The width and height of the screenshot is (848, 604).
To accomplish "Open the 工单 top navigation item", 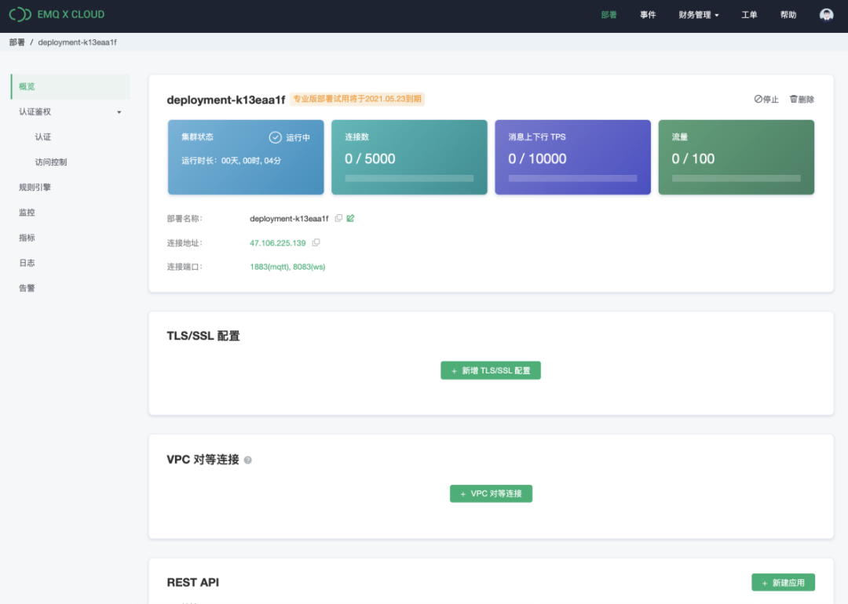I will pyautogui.click(x=749, y=15).
